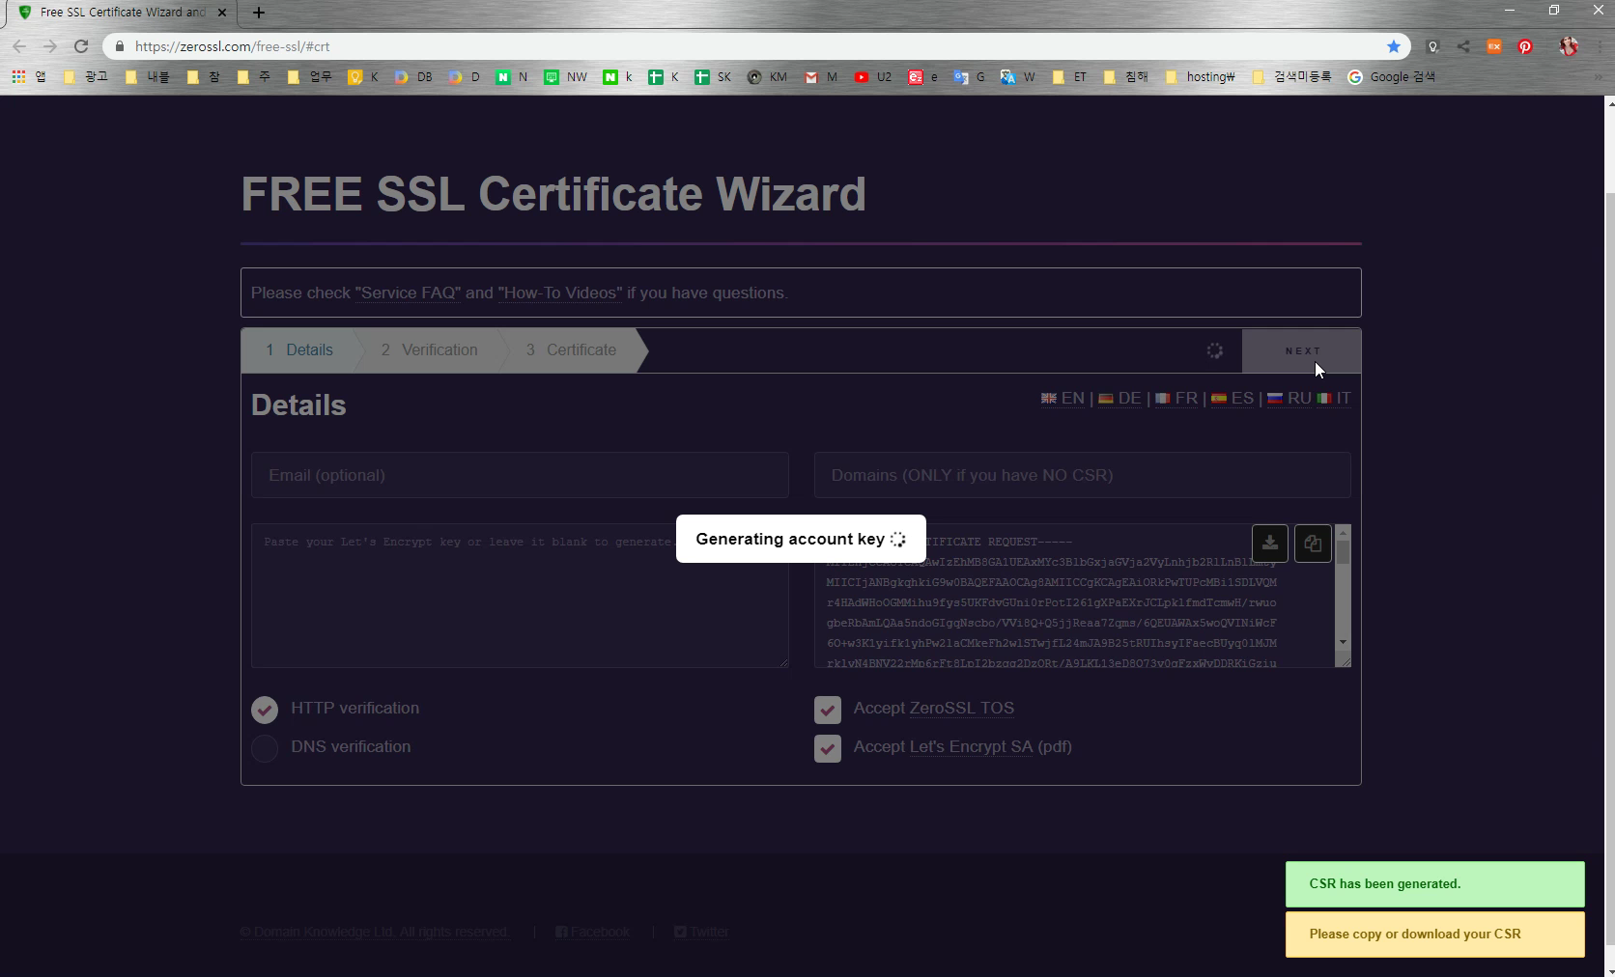
Task: Open the W translator bookmark
Action: [x=1017, y=76]
